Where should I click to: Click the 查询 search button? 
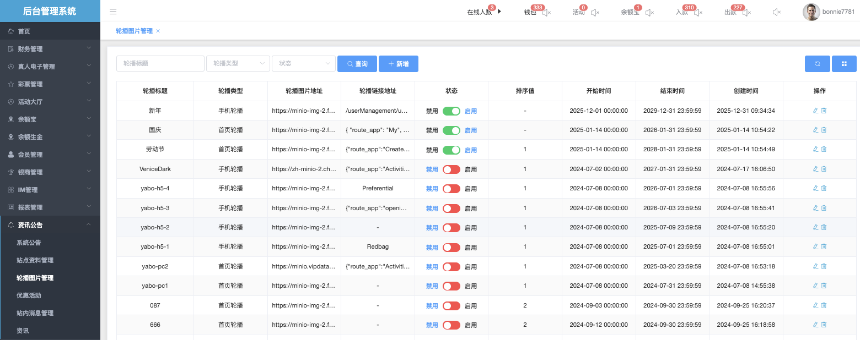tap(357, 64)
